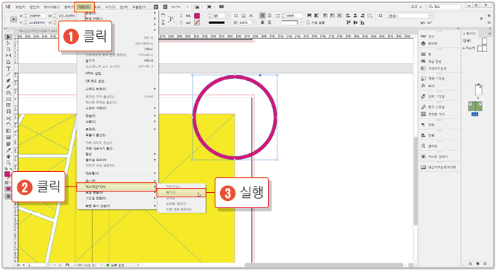Open the 레이아웃(L) Layout menu

pos(51,7)
